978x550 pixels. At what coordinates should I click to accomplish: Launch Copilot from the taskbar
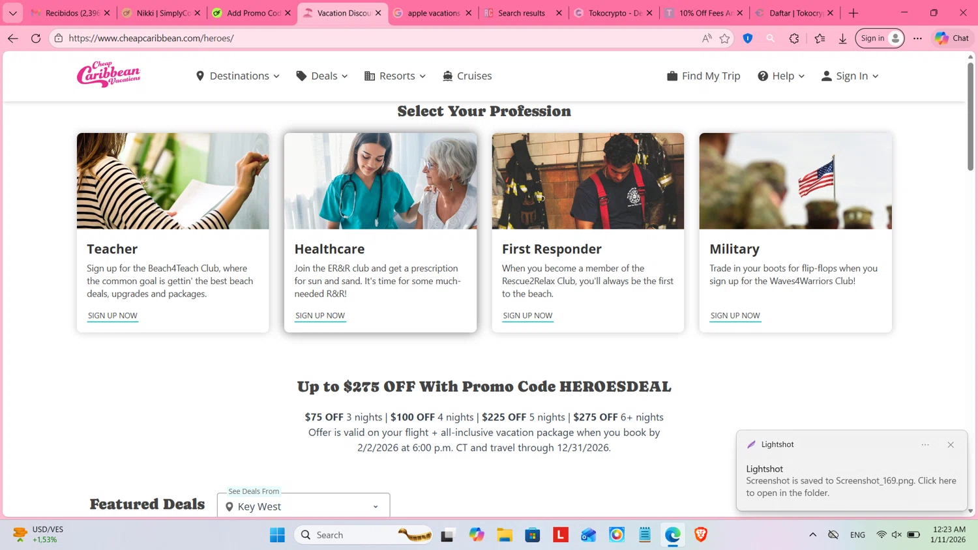[477, 535]
